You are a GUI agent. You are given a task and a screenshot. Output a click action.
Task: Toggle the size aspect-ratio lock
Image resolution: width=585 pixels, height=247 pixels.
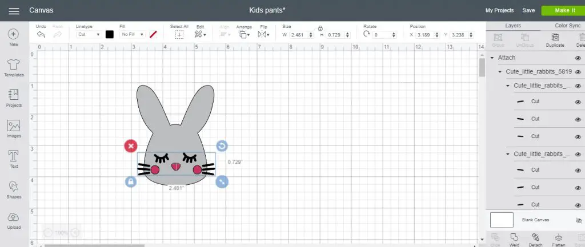[x=320, y=29]
